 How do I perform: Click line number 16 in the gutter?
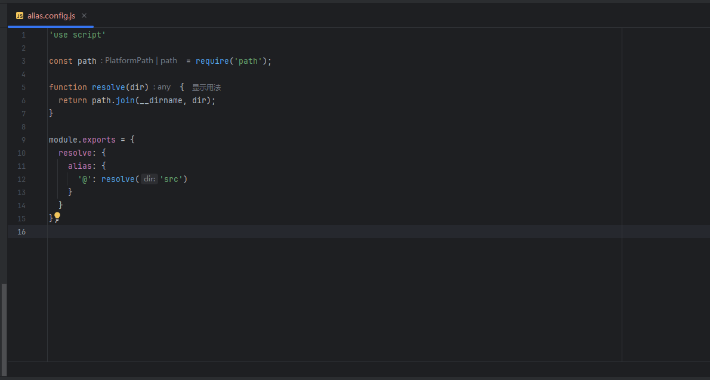[x=21, y=232]
